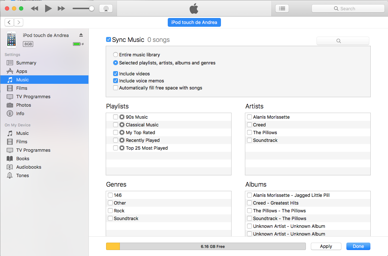Check the Top 25 Most Played playlist
This screenshot has height=256, width=388.
(x=115, y=148)
